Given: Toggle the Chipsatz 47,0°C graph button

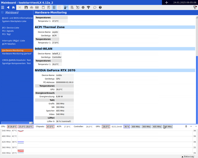Looking at the screenshot, I should coord(50,127).
